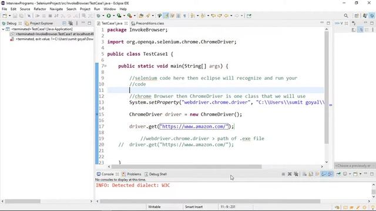Screen dimensions: 376x211
Task: Click the console Terminate square icon
Action: [283, 174]
